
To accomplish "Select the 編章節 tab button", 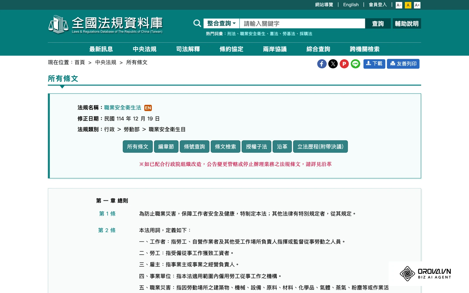I will (166, 146).
